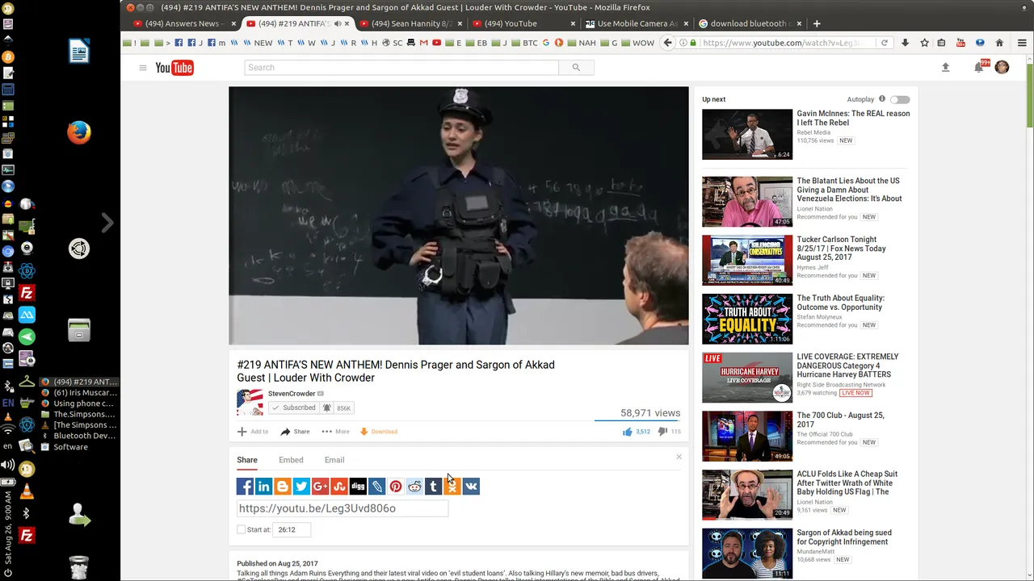Click browser back arrow button
This screenshot has height=581, width=1034.
click(668, 43)
